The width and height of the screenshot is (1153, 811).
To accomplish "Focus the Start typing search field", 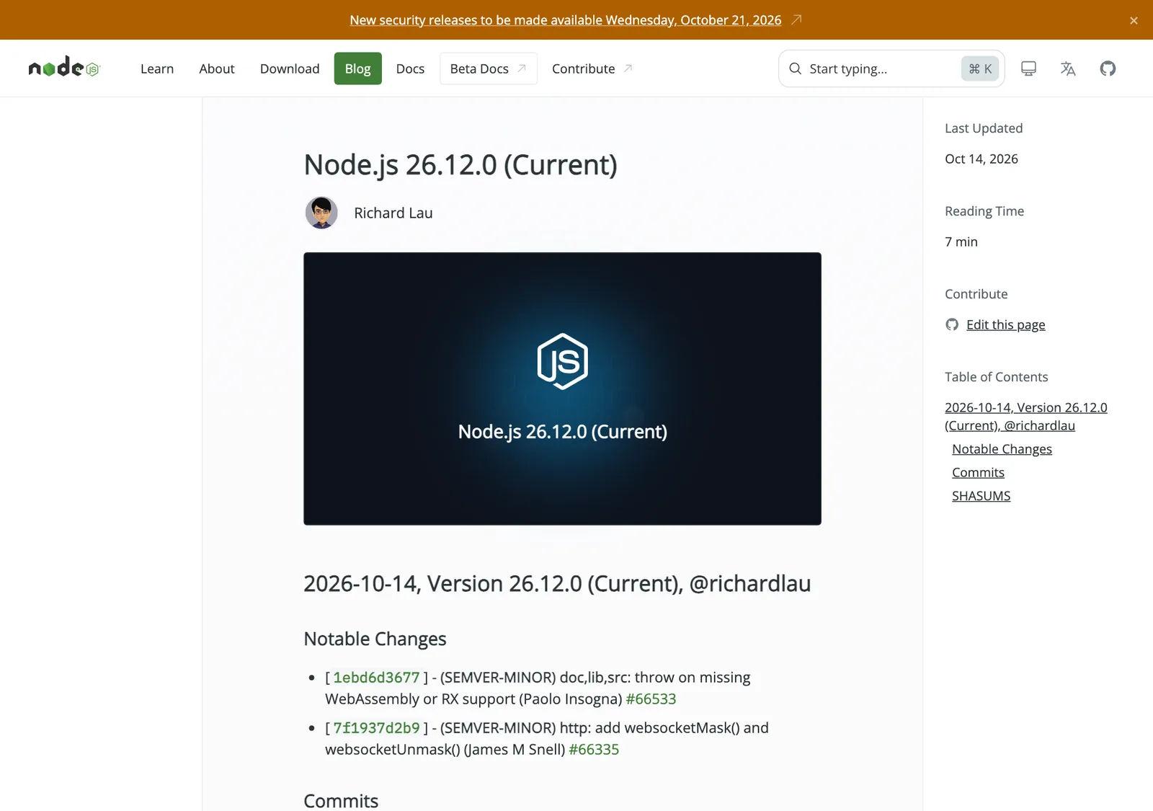I will click(891, 68).
